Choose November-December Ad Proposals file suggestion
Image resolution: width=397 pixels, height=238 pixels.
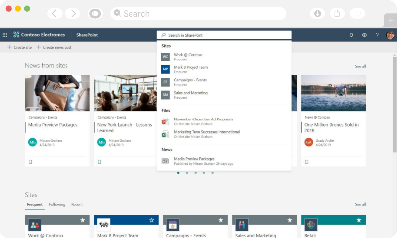coord(203,119)
